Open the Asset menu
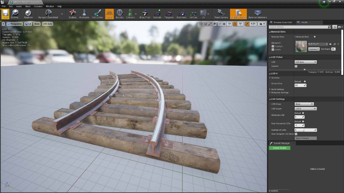The image size is (344, 193). 19,6
